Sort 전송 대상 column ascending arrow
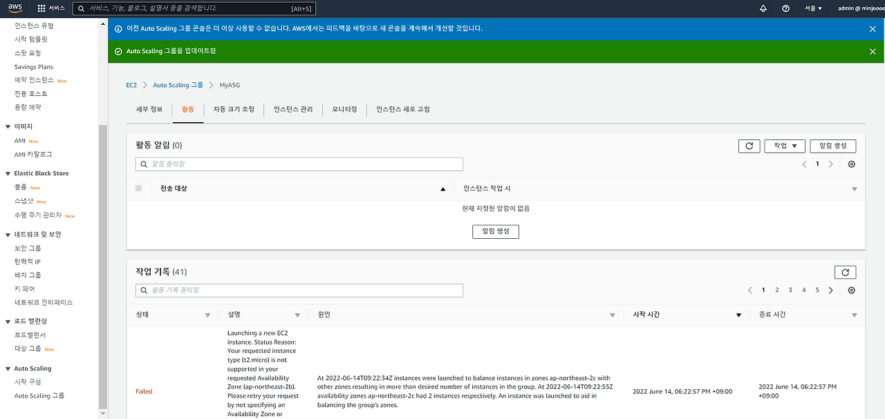Screen dimensions: 885x419 pyautogui.click(x=443, y=188)
